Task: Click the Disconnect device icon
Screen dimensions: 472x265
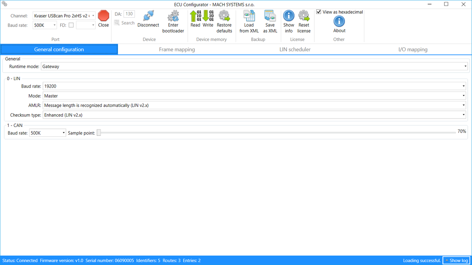Action: pos(148,16)
